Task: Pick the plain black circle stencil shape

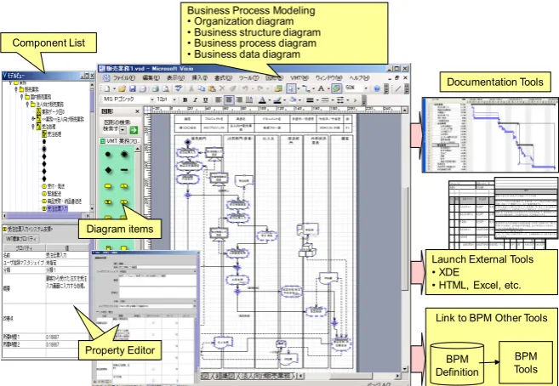Action: (x=108, y=155)
